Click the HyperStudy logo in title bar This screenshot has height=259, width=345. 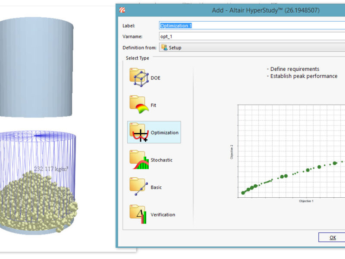(x=122, y=10)
